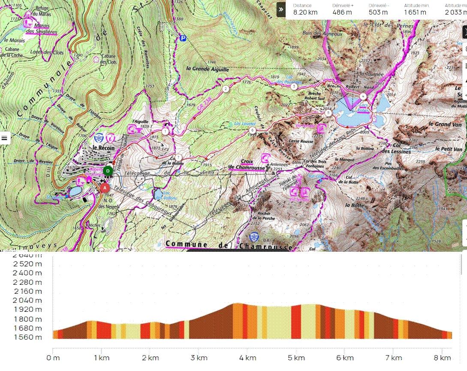Click the cable car icon near l'Aiguille 1839

click(x=134, y=130)
